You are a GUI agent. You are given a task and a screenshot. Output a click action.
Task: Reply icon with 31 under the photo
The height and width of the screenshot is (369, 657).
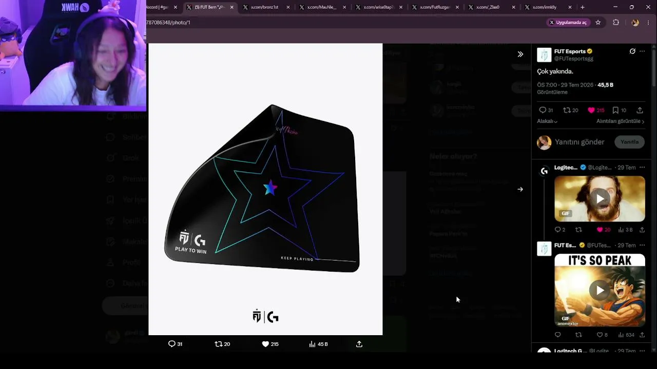(175, 344)
